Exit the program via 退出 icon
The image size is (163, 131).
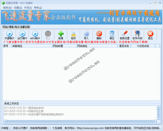(150, 35)
